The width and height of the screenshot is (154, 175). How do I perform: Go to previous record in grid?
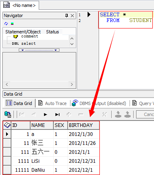[34, 114]
